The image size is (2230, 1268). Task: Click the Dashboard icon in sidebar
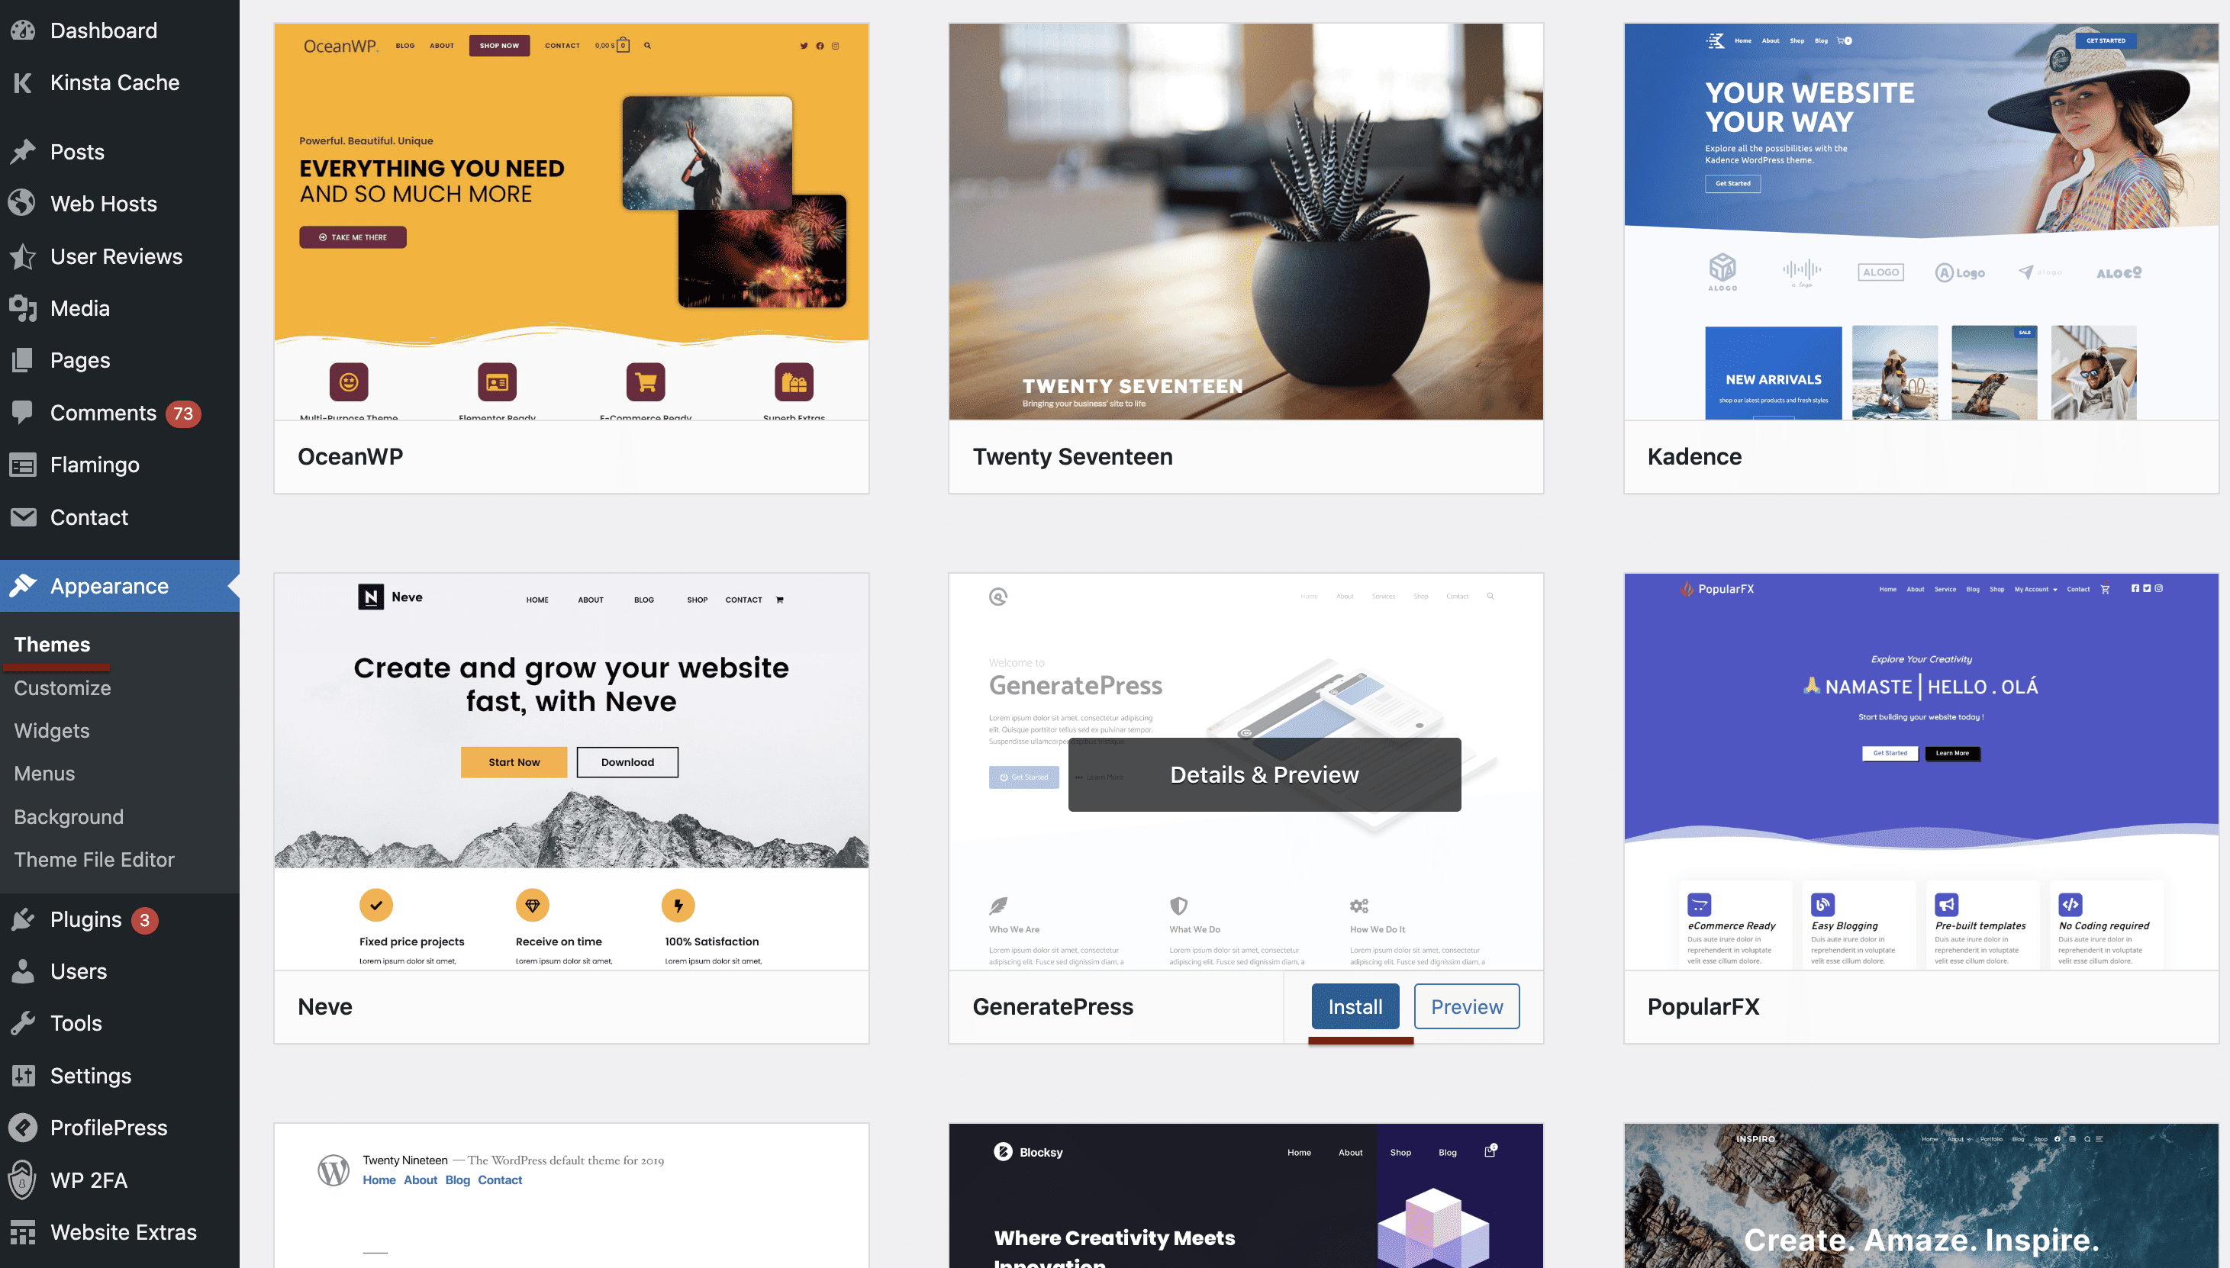pyautogui.click(x=27, y=27)
